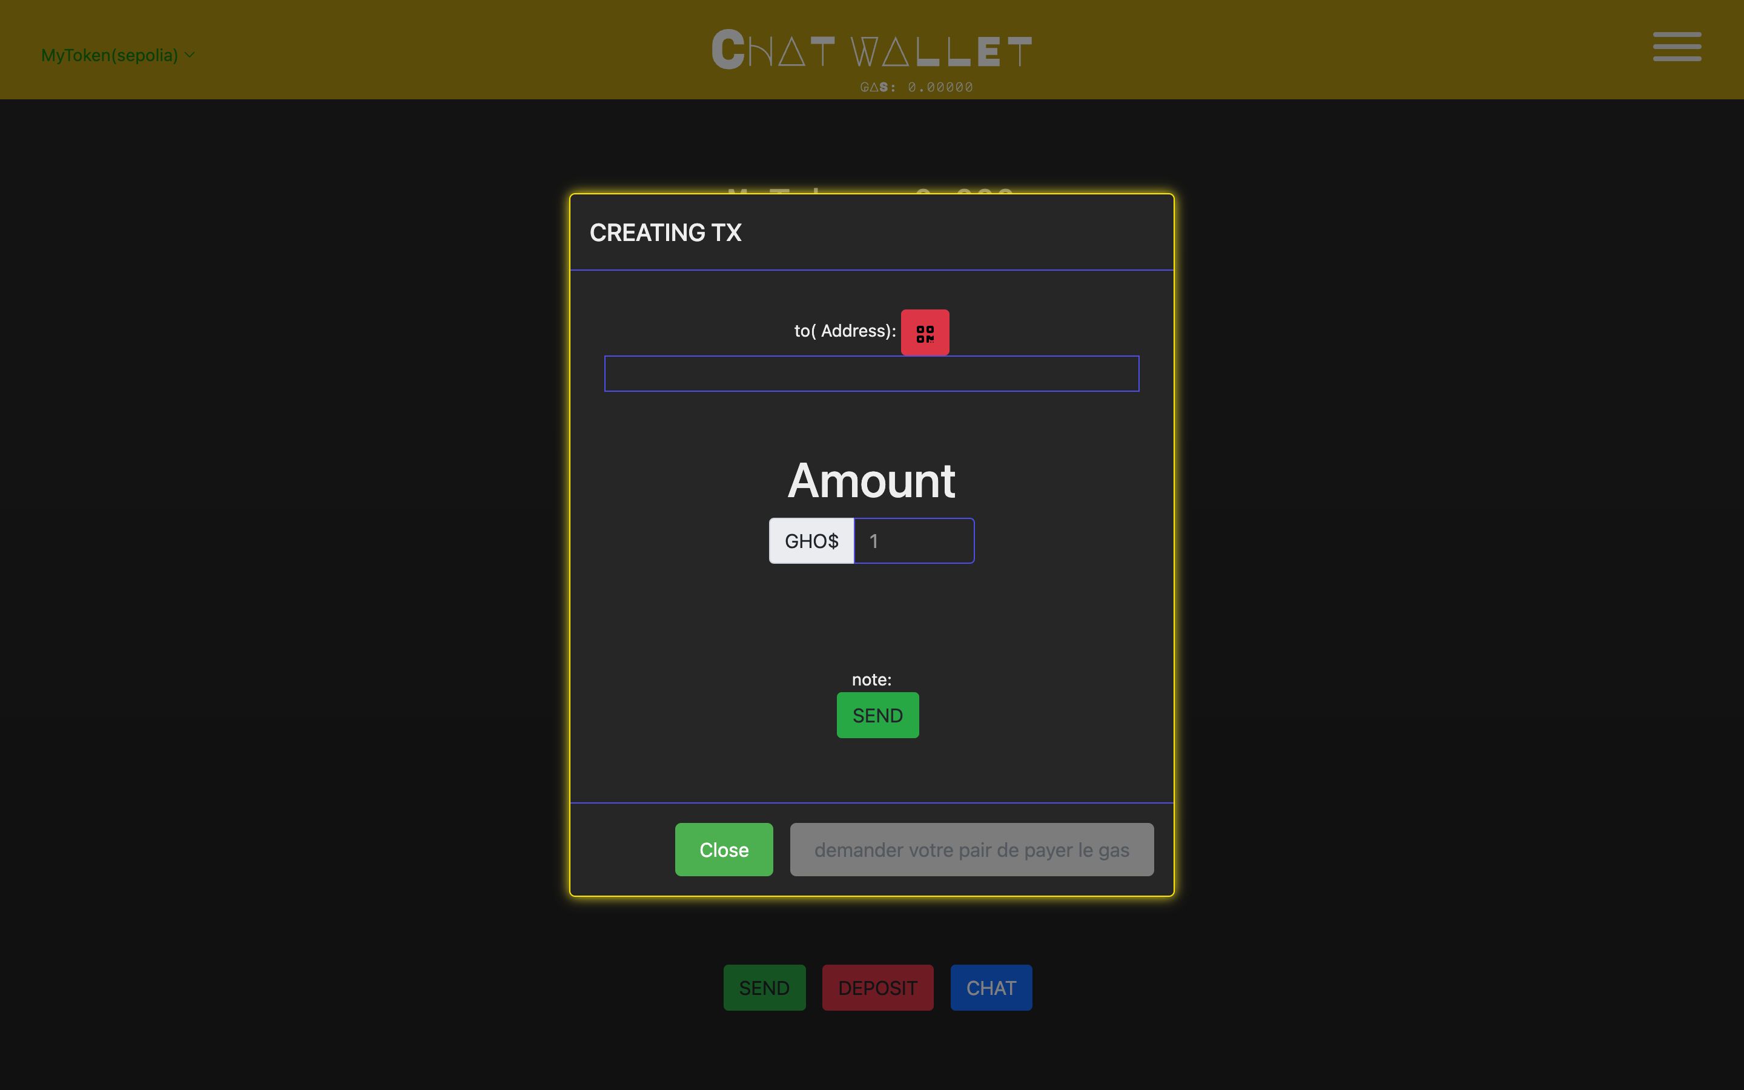Click the Close dialog button

click(x=723, y=849)
